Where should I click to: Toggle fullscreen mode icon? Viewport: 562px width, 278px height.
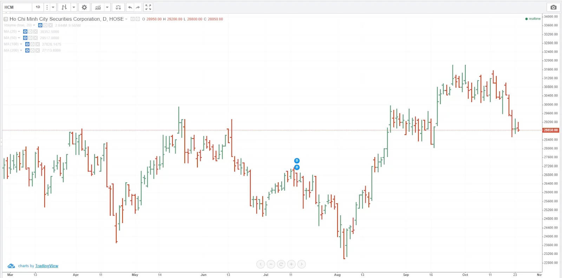148,7
